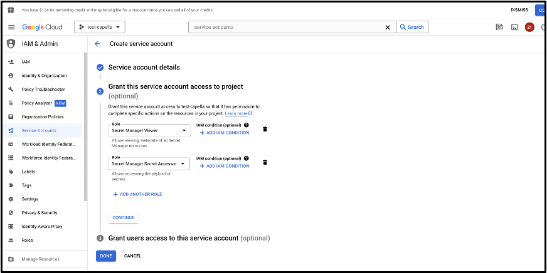547x273 pixels.
Task: Dismiss the credits banner
Action: pos(519,10)
